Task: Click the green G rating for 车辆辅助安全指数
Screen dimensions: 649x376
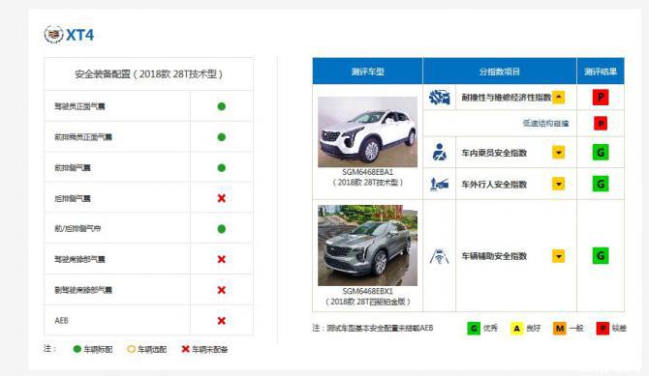Action: click(601, 256)
